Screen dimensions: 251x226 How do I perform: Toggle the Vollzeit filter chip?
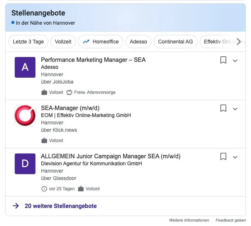click(x=63, y=42)
